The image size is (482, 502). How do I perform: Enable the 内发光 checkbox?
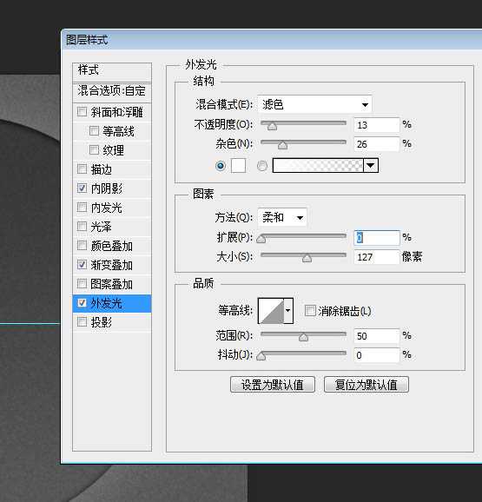82,207
